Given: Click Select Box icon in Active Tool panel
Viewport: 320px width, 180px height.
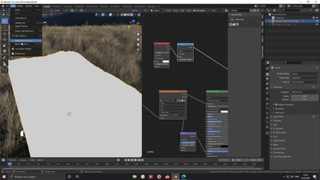Looking at the screenshot, I should (232, 19).
